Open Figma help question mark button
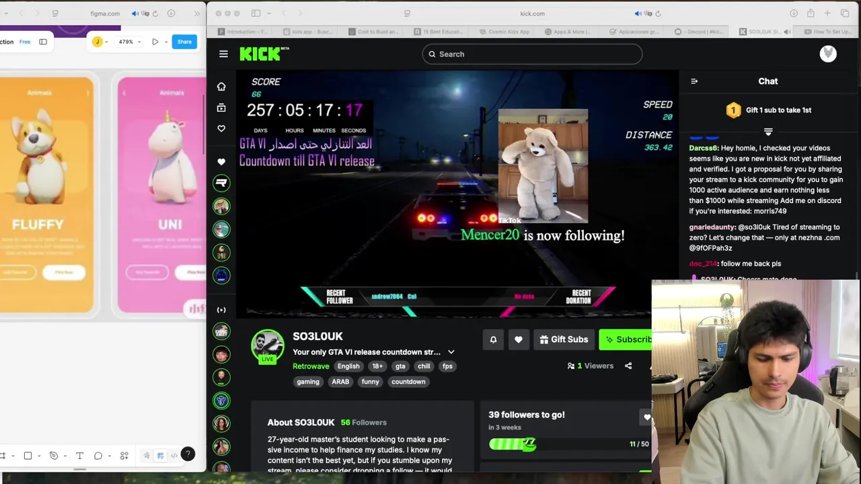This screenshot has height=484, width=861. coord(188,454)
